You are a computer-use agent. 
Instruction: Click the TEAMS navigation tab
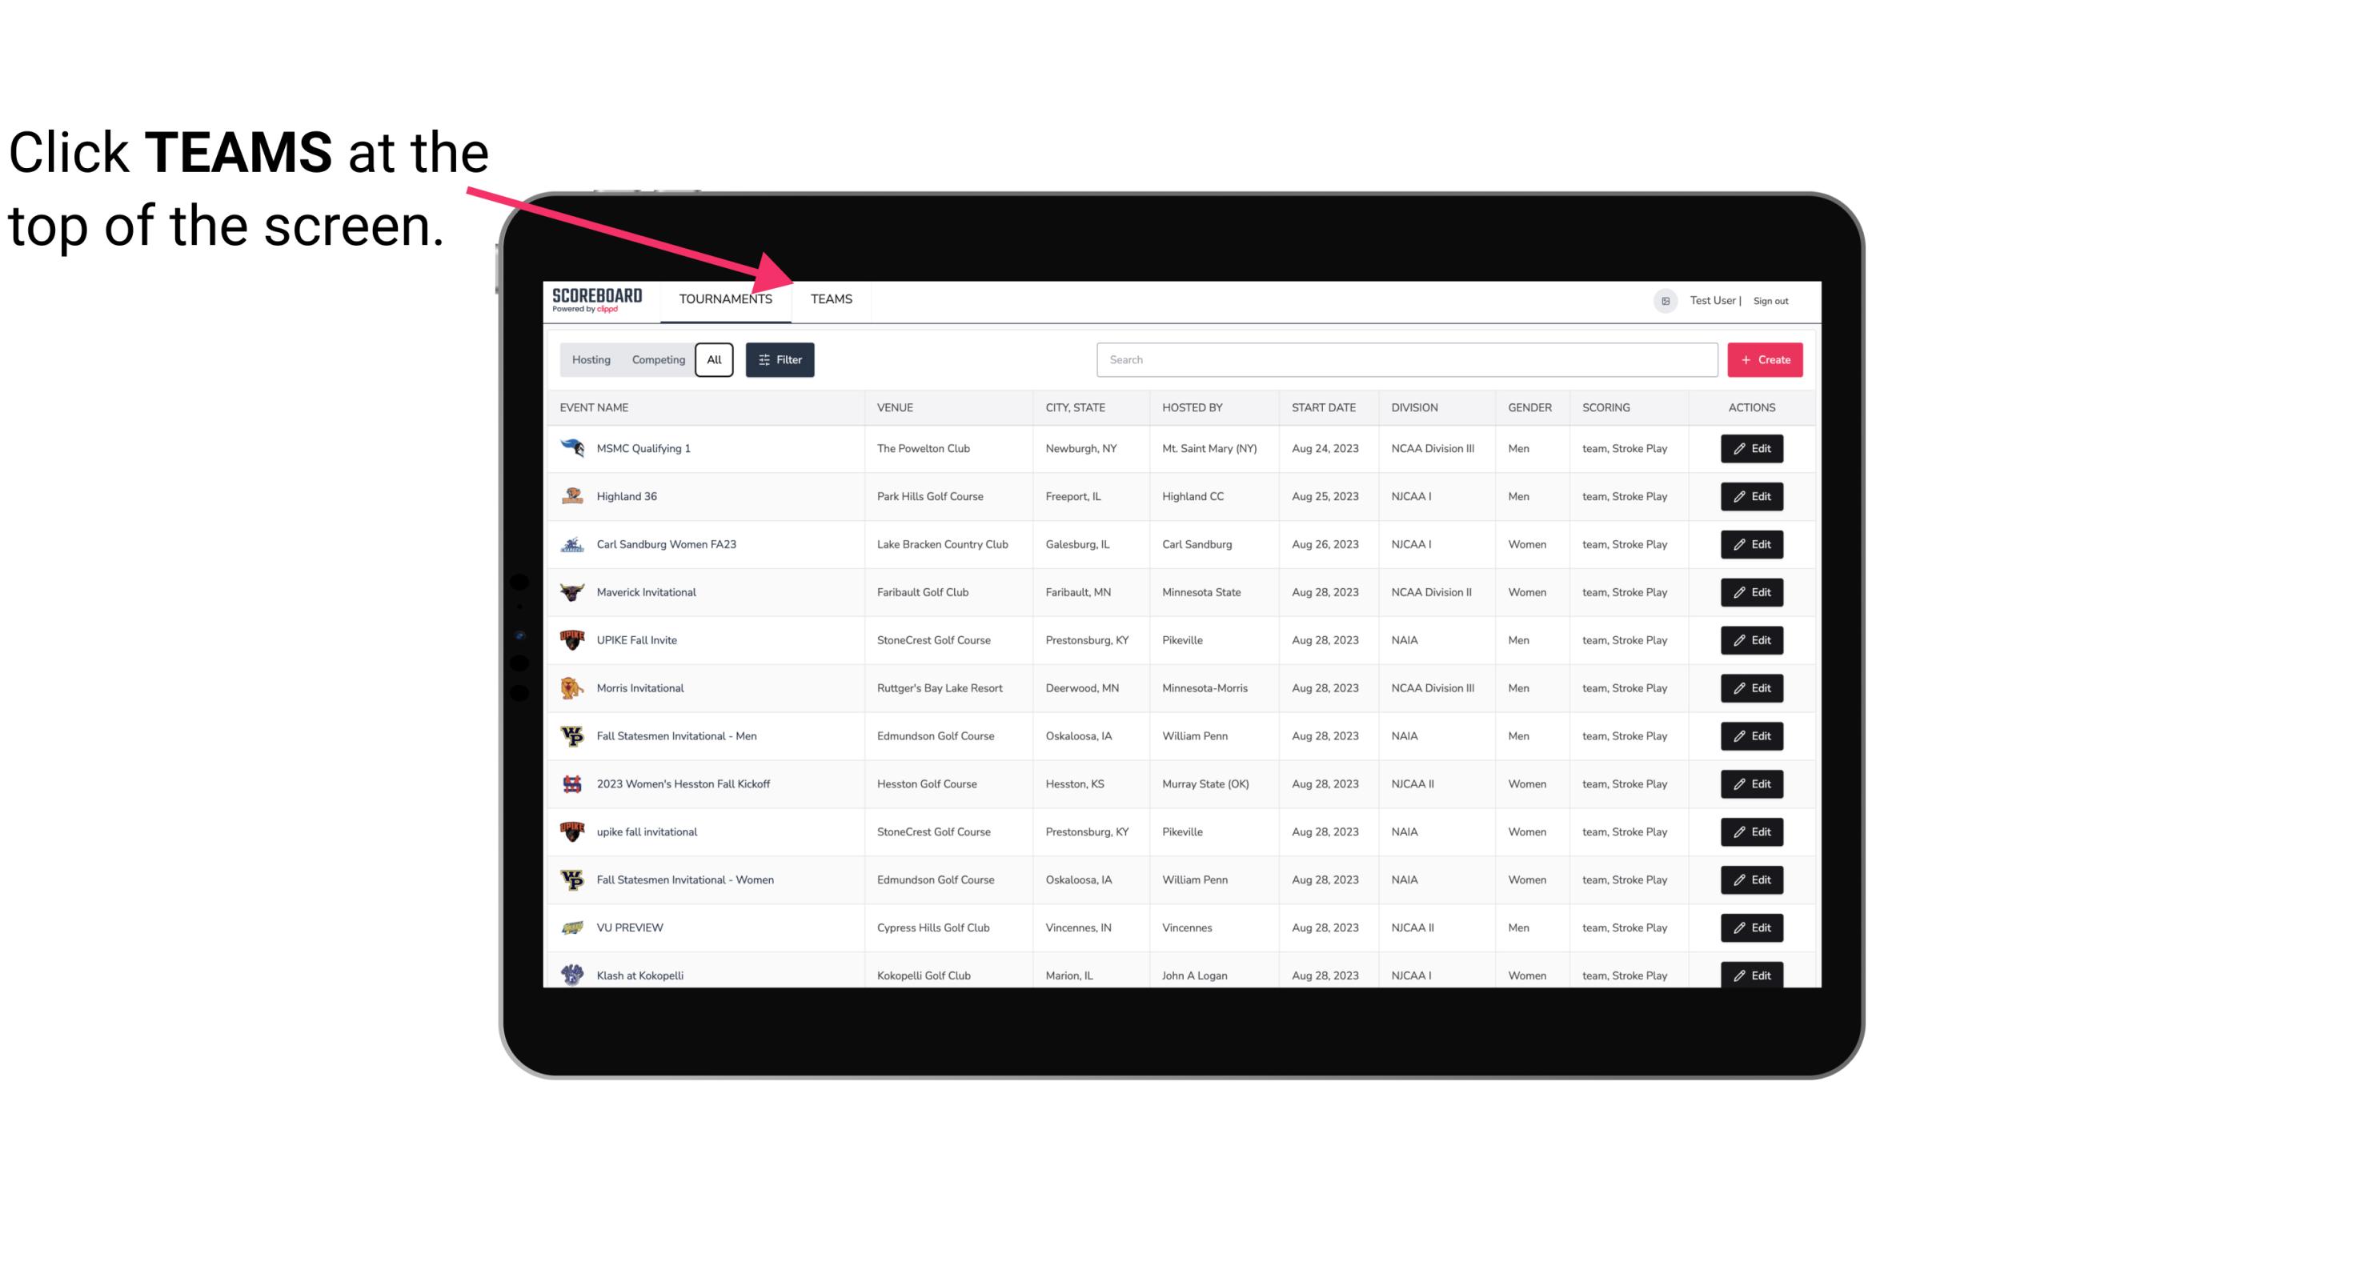pyautogui.click(x=830, y=300)
